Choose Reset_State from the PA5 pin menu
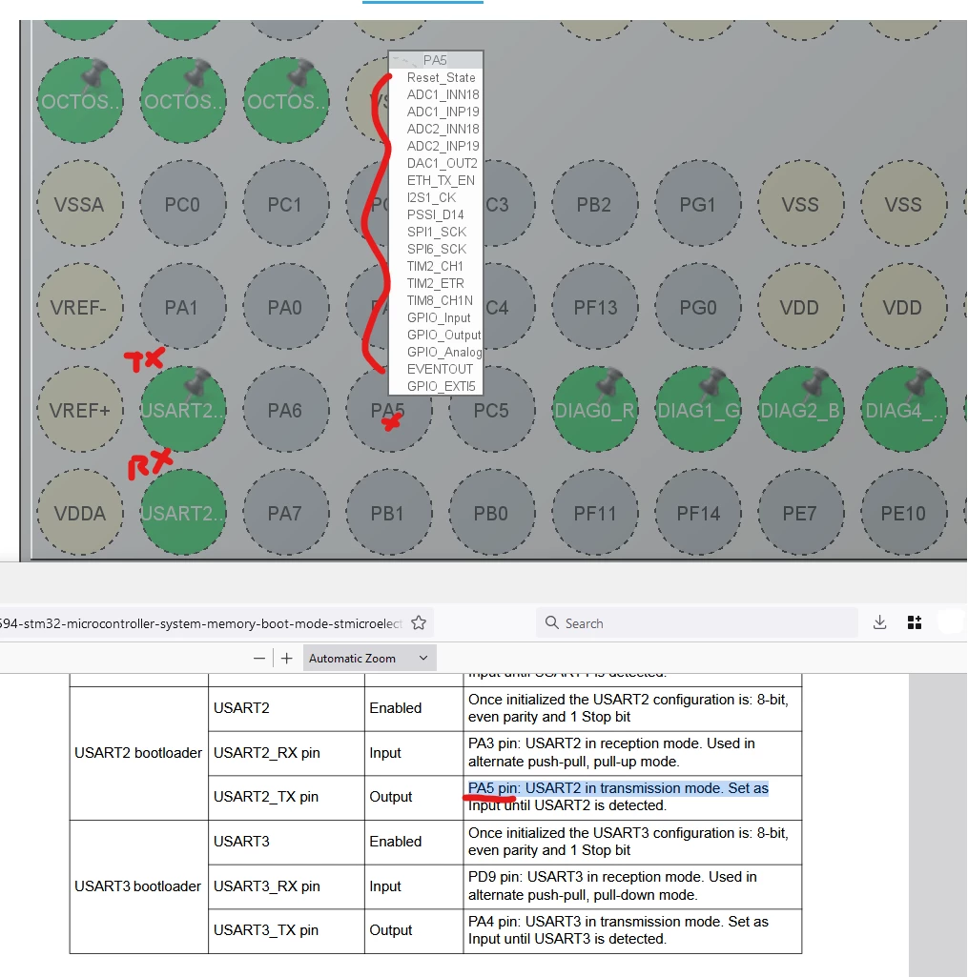Screen dimensions: 968x977 point(441,77)
